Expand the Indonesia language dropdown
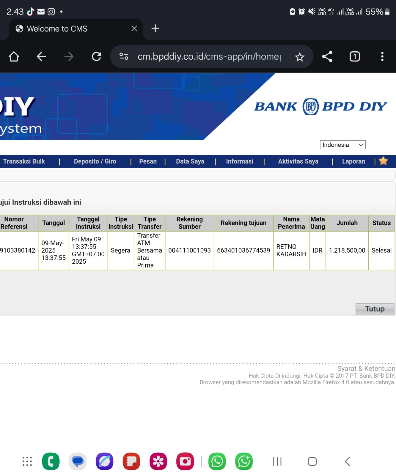Viewport: 396px width, 475px height. (x=343, y=145)
